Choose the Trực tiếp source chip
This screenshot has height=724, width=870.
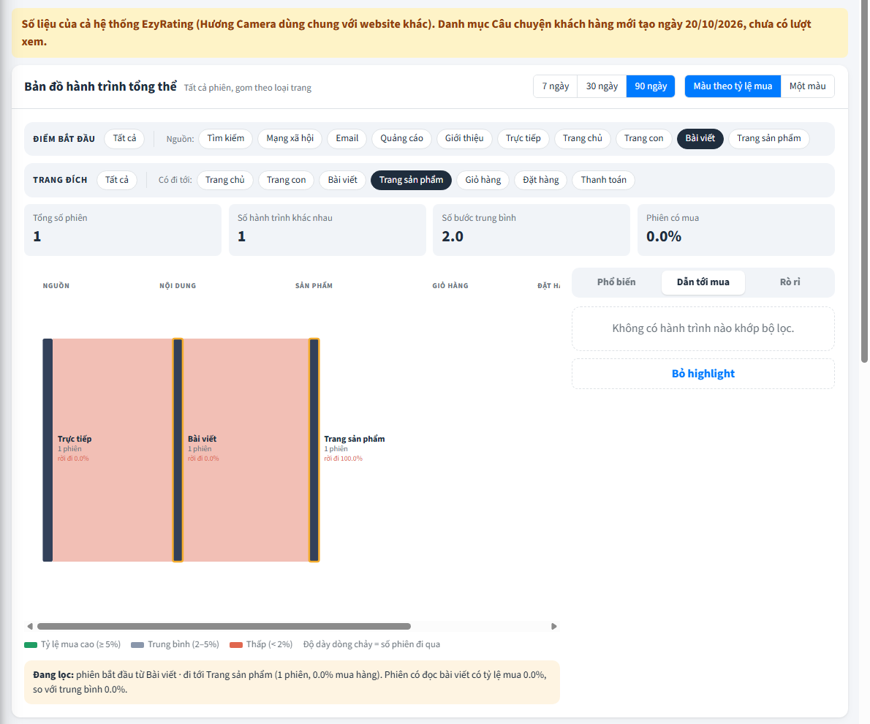(523, 138)
